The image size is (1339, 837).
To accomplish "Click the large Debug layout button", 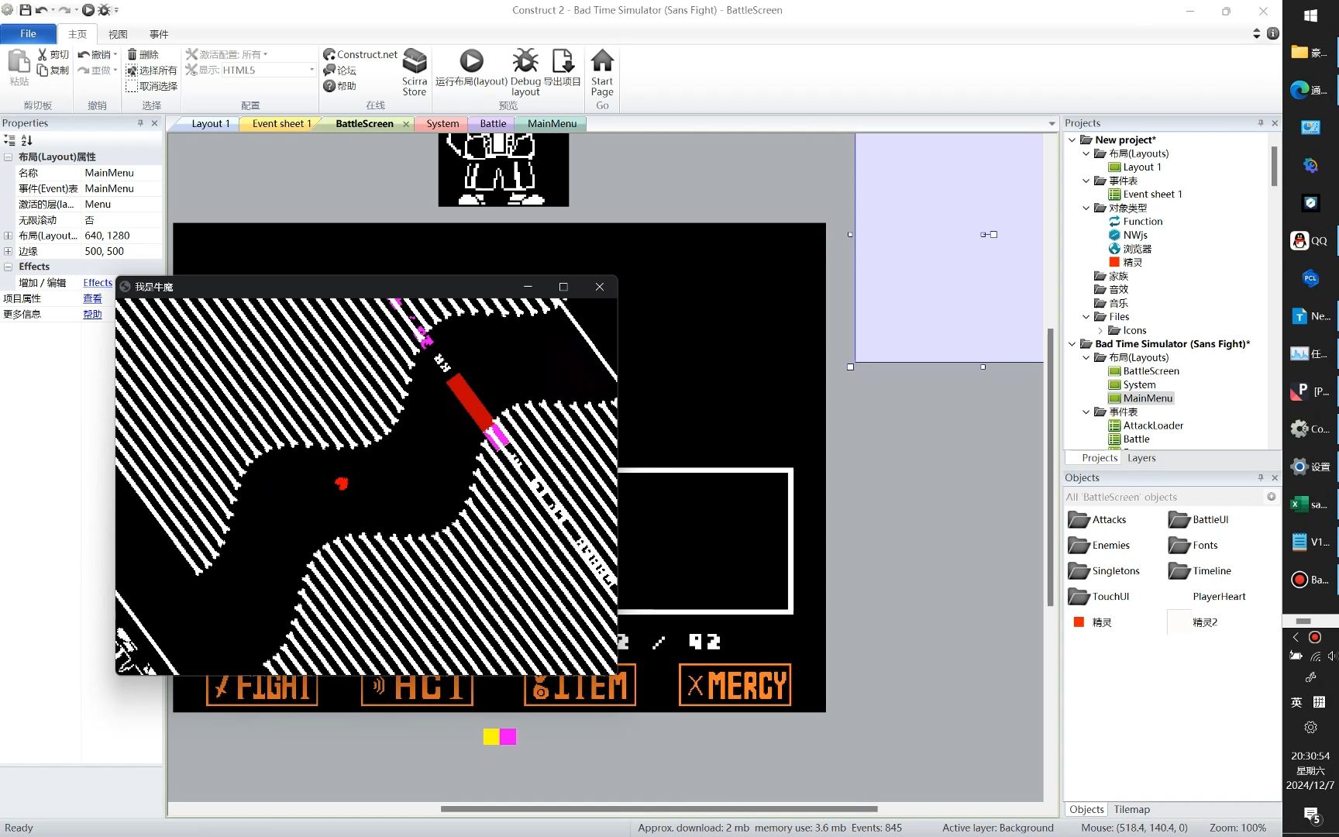I will pos(525,72).
